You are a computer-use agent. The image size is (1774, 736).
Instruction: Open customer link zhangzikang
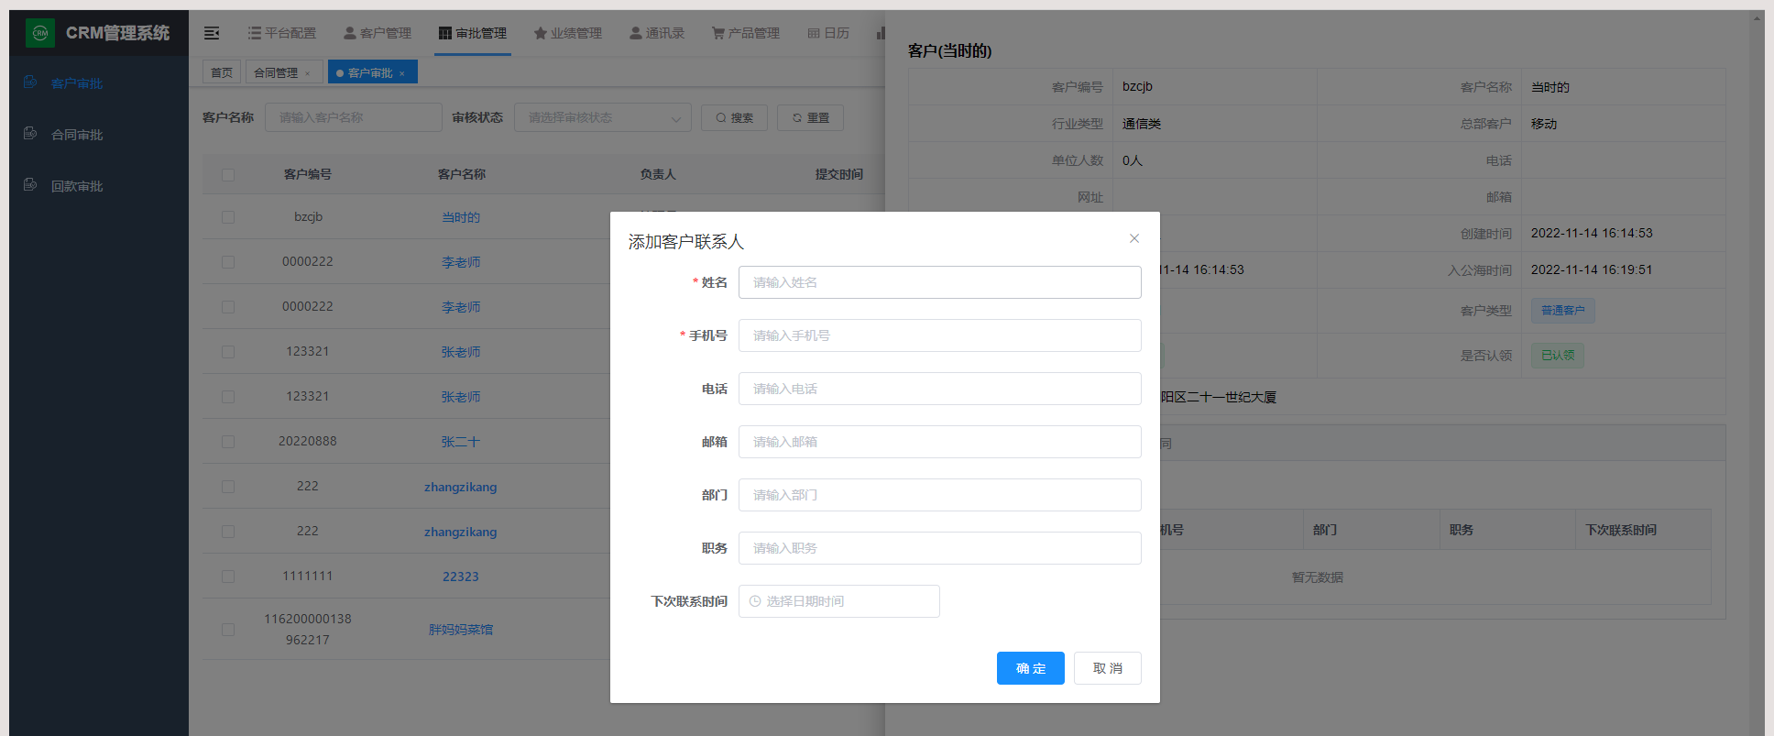point(460,487)
